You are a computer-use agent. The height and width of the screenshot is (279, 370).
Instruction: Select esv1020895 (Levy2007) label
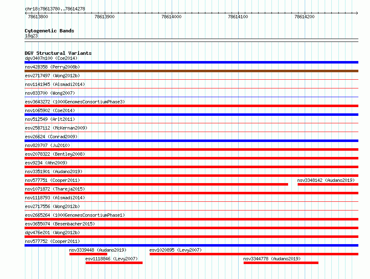click(175, 250)
